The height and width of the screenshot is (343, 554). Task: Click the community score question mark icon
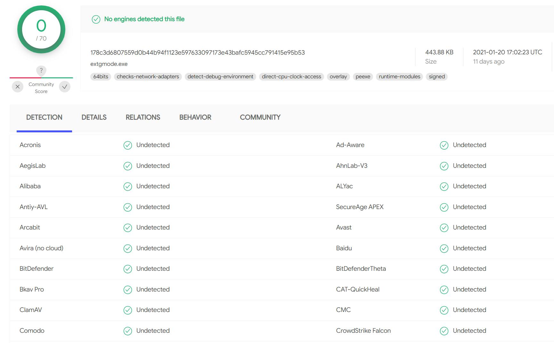click(x=41, y=70)
